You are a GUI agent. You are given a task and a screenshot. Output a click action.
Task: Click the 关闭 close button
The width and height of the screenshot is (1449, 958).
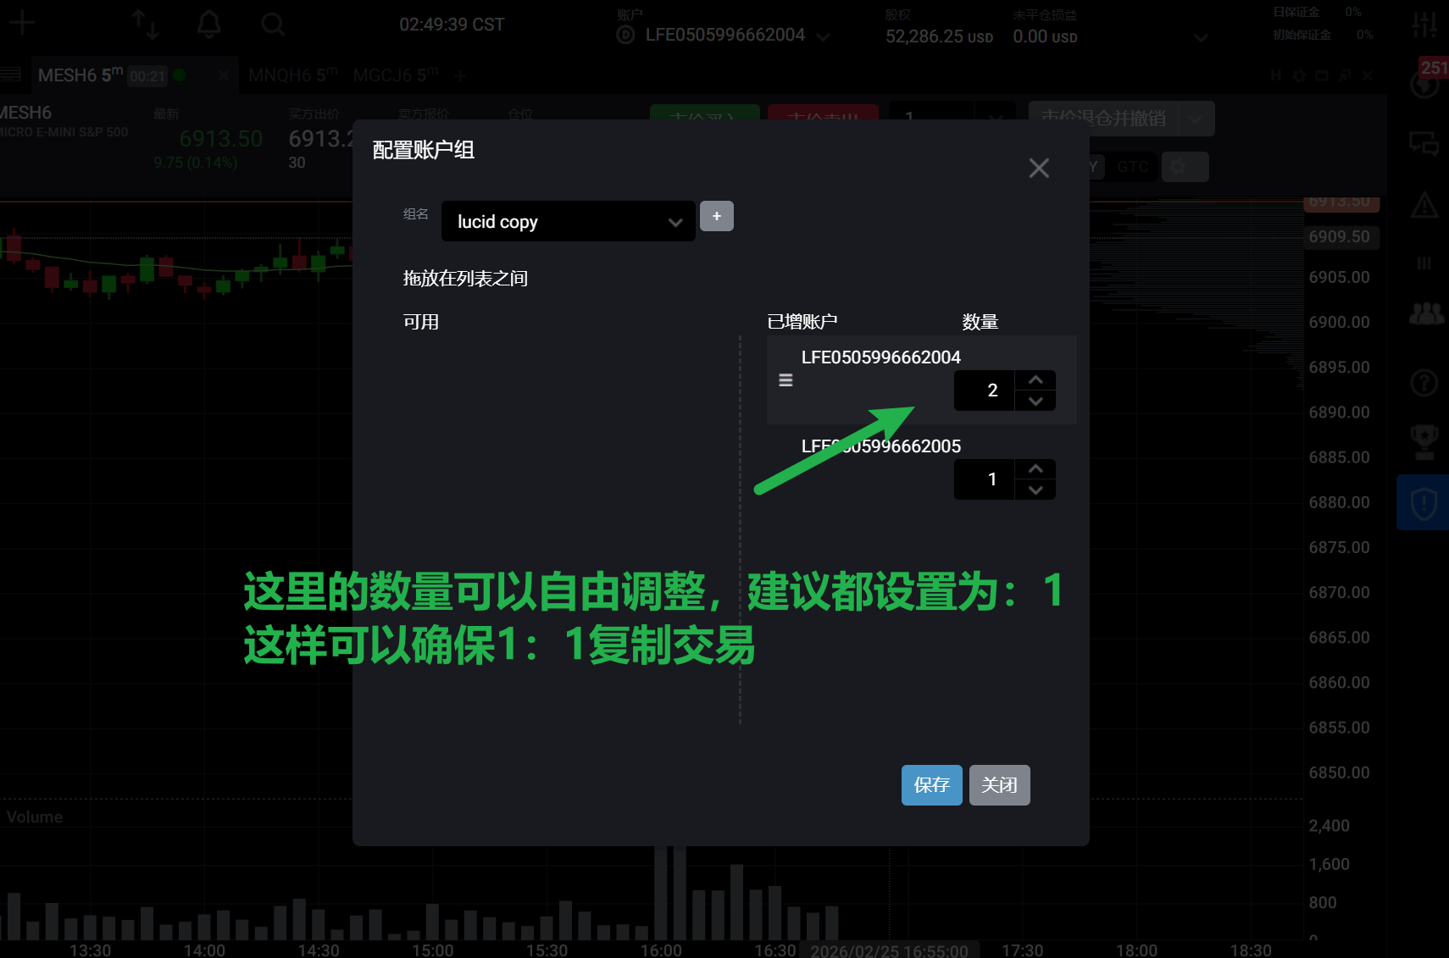[999, 785]
